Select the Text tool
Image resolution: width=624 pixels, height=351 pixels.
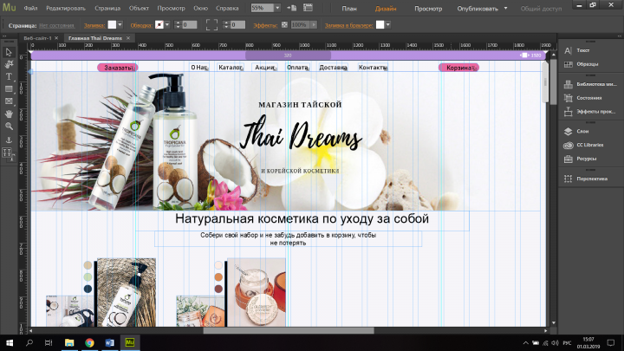[9, 76]
